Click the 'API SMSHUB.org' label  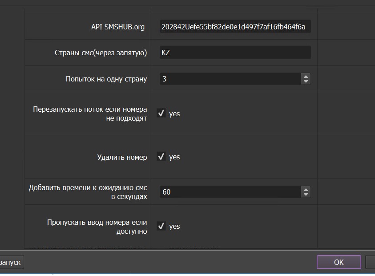(118, 27)
